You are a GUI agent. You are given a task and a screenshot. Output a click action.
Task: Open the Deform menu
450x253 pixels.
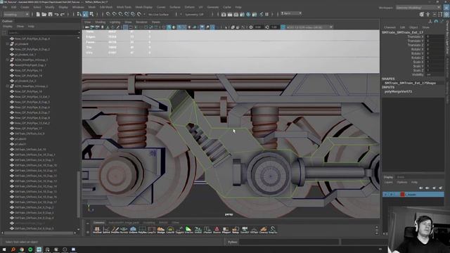click(189, 7)
